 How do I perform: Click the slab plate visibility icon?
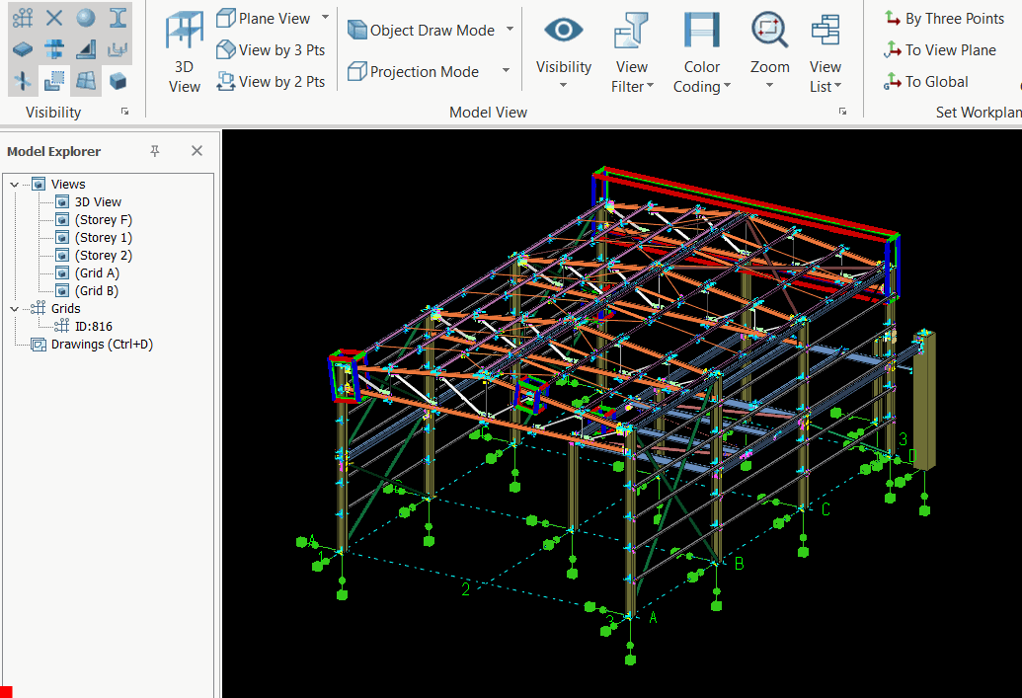pos(23,49)
